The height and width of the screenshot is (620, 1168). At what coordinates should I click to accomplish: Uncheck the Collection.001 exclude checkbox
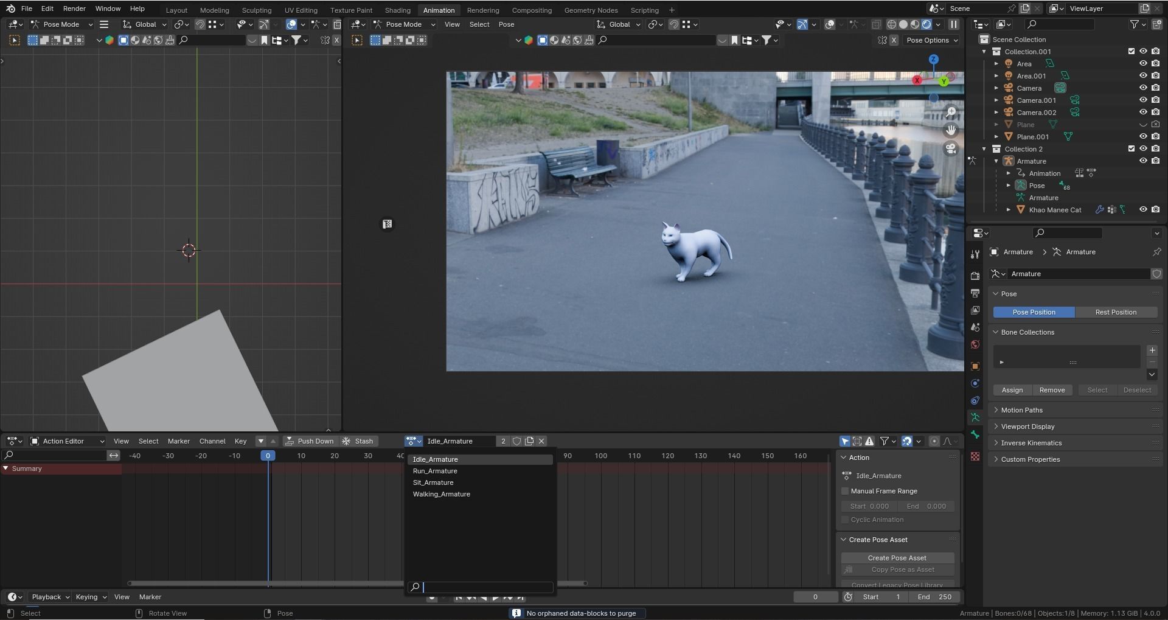(1131, 52)
